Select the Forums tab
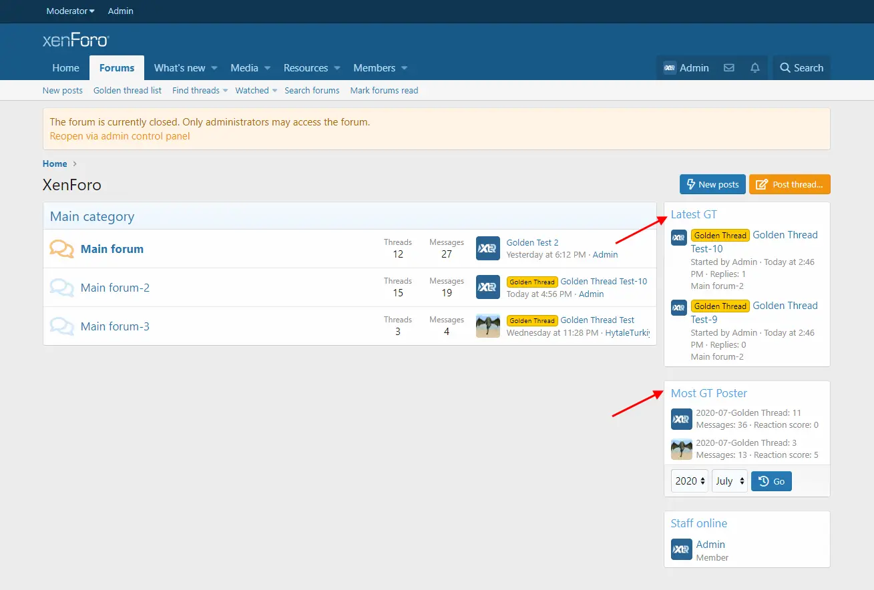Image resolution: width=874 pixels, height=590 pixels. click(x=117, y=68)
